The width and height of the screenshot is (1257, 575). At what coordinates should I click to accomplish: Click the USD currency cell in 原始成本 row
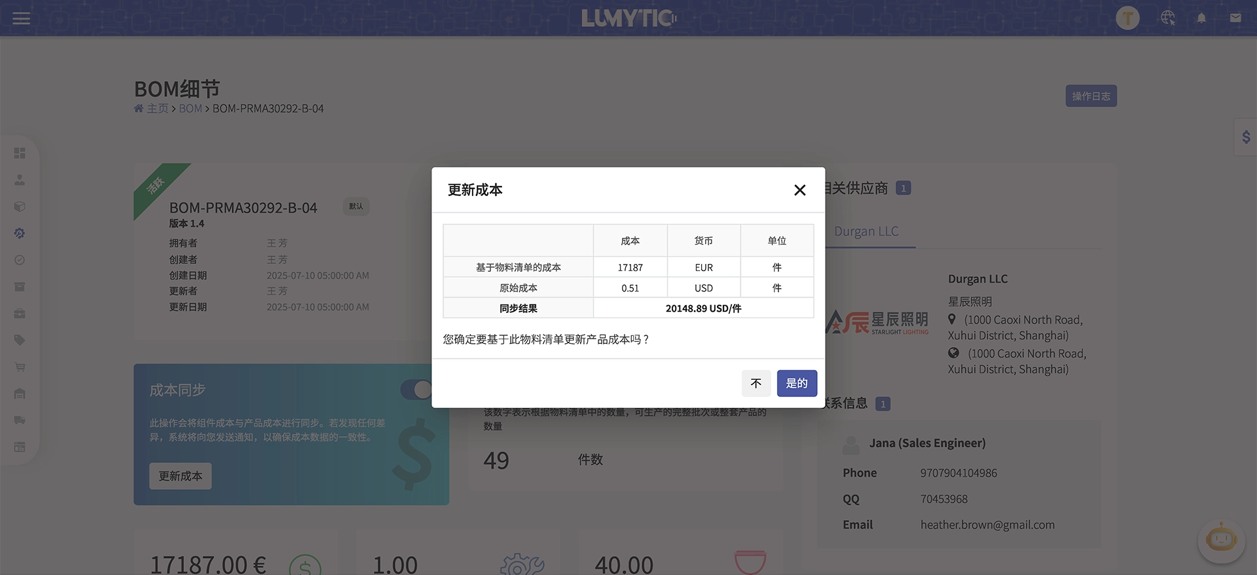[x=704, y=288]
